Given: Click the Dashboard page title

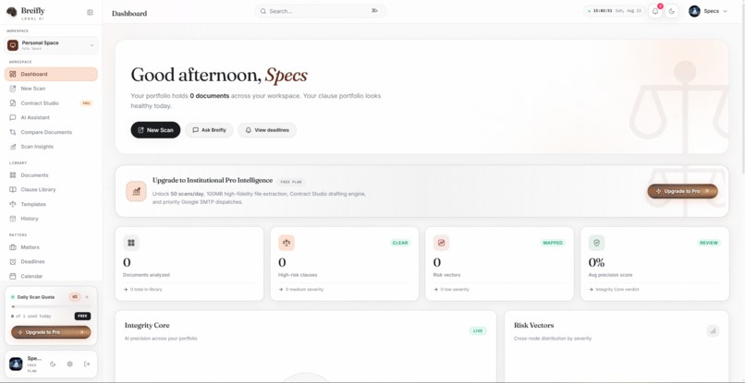Looking at the screenshot, I should (x=129, y=13).
